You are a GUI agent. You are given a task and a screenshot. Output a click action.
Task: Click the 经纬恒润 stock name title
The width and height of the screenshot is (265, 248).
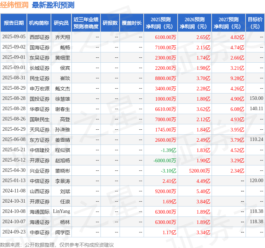point(14,5)
